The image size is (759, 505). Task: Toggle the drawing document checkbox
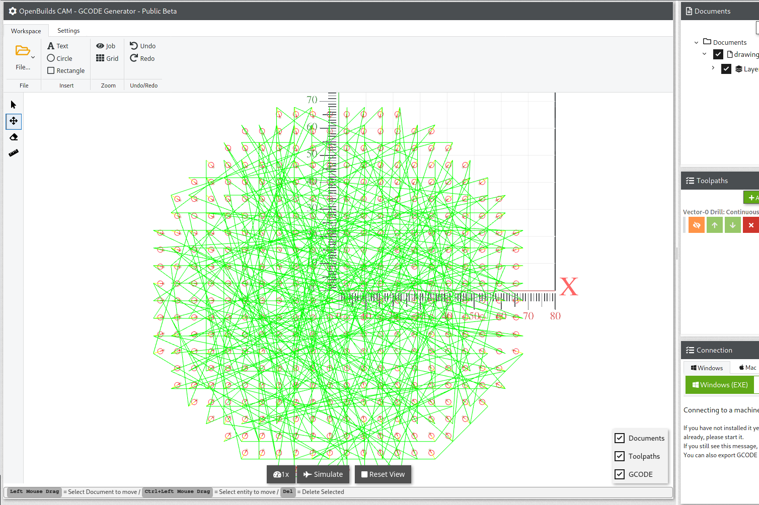pos(718,54)
